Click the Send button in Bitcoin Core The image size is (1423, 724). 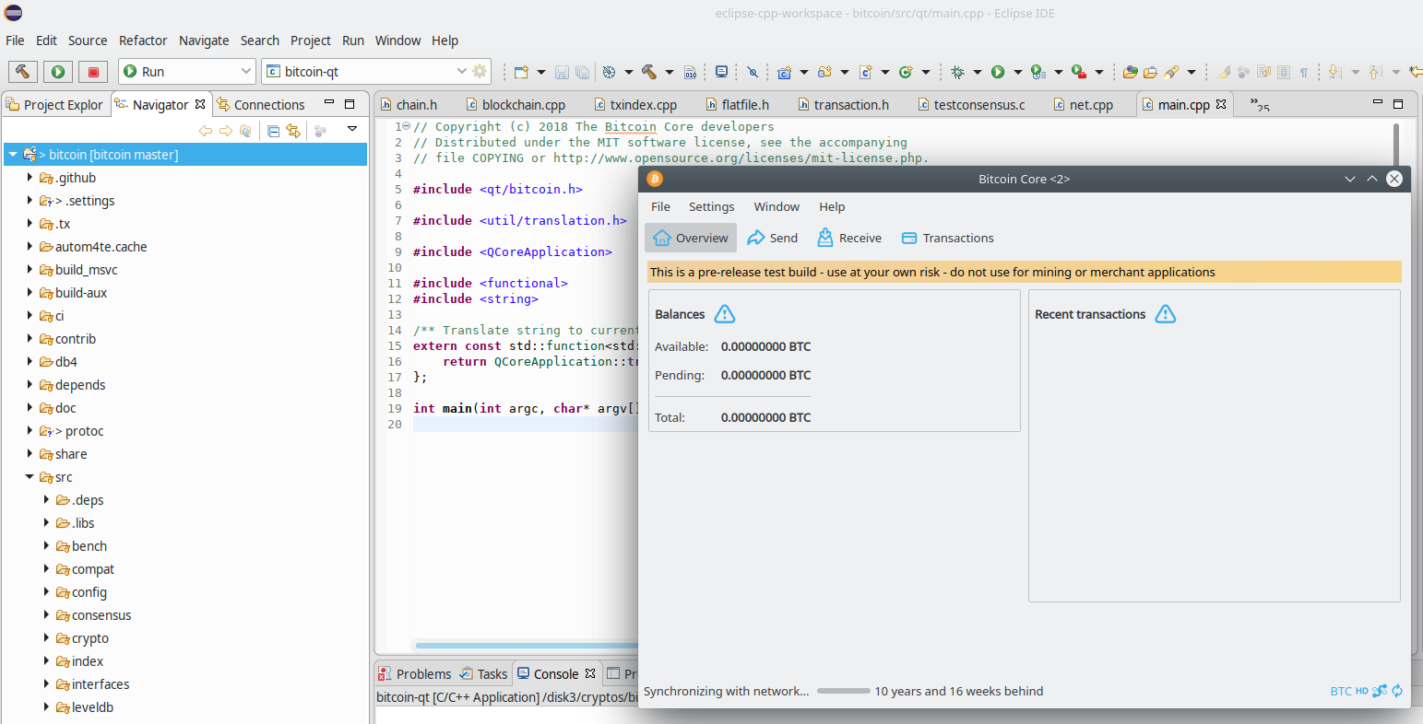(x=773, y=238)
